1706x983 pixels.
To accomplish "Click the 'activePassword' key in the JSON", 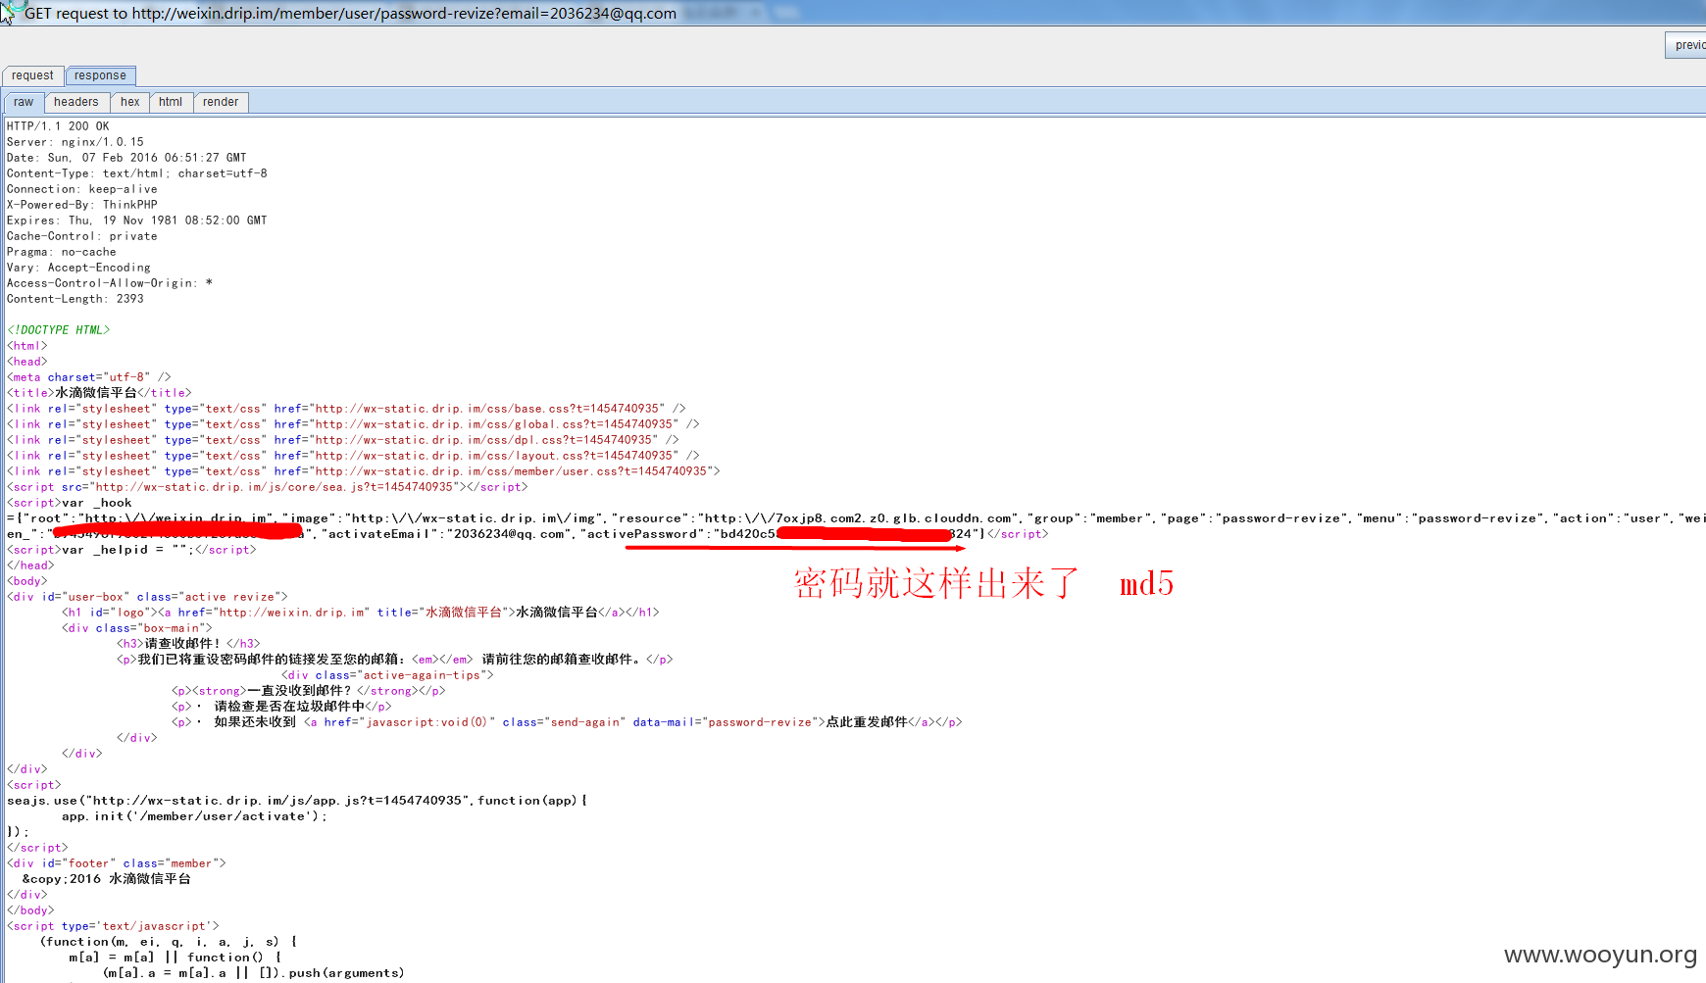I will [x=642, y=534].
